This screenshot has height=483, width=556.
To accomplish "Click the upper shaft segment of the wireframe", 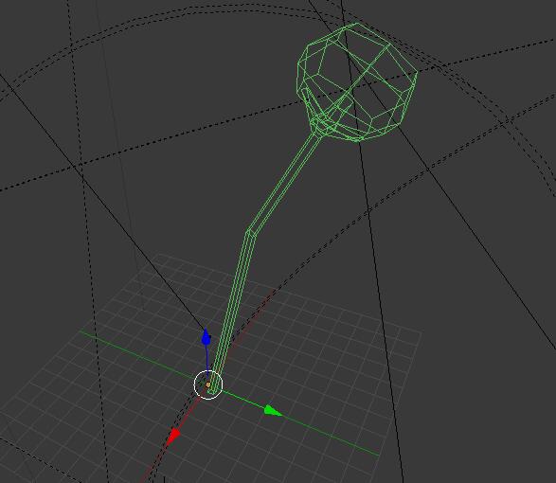I will tap(283, 182).
